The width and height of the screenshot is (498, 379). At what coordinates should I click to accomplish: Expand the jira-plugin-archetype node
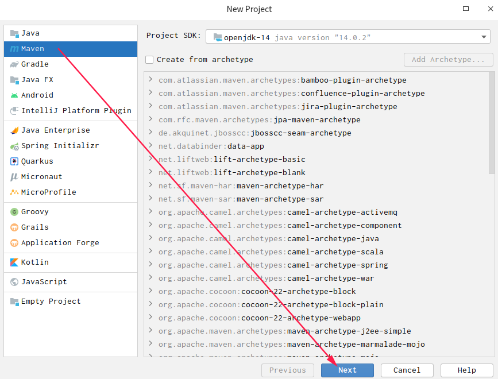click(x=151, y=106)
